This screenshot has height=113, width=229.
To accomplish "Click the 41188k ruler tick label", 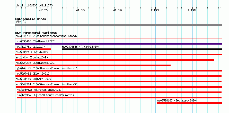I will coord(81,10).
